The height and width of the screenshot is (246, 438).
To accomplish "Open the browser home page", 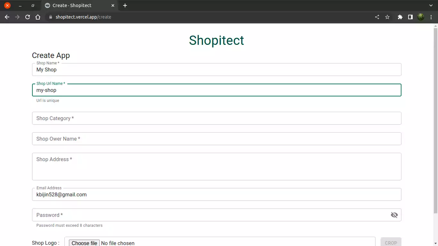I will pos(38,17).
